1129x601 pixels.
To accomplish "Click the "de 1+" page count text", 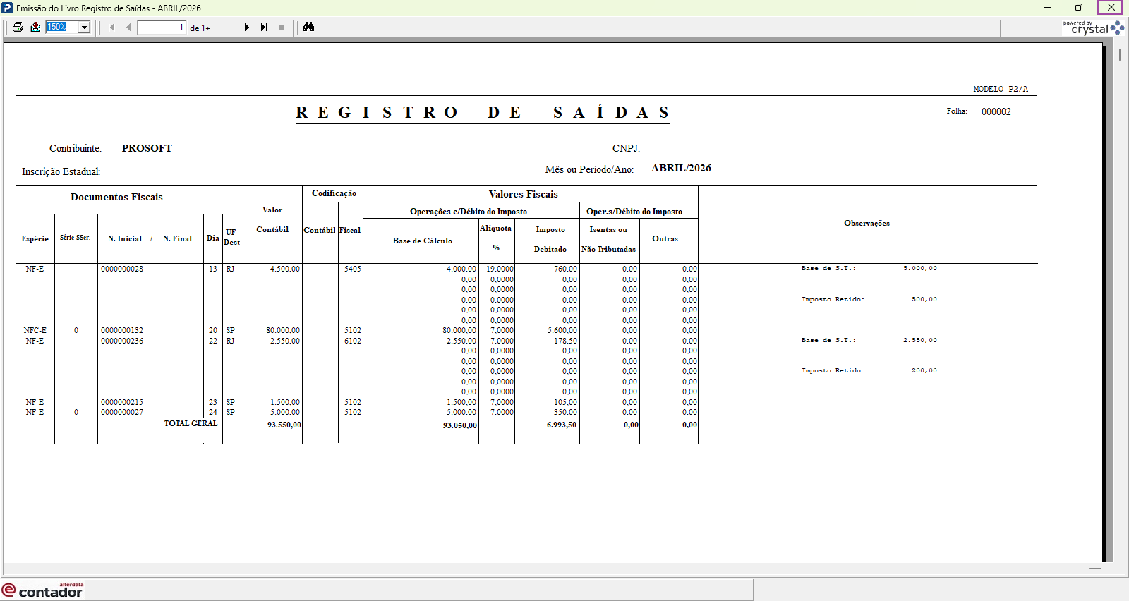I will click(200, 28).
